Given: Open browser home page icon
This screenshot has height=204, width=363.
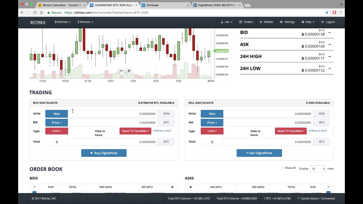Looking at the screenshot, I should coord(41,12).
